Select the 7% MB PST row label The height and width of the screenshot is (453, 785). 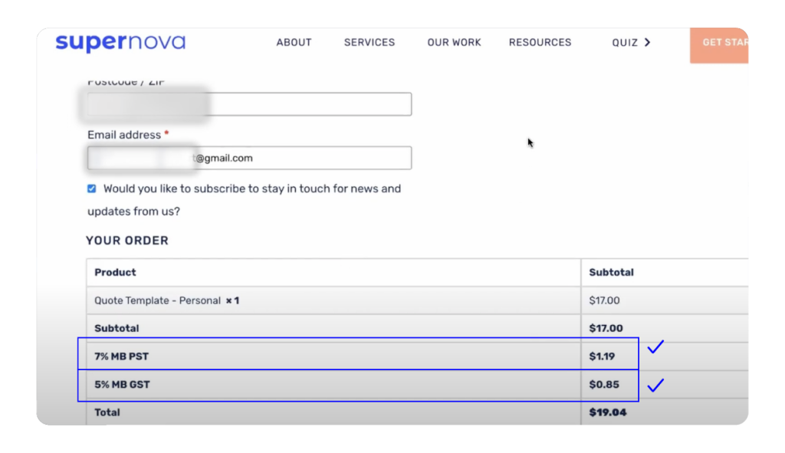[122, 356]
